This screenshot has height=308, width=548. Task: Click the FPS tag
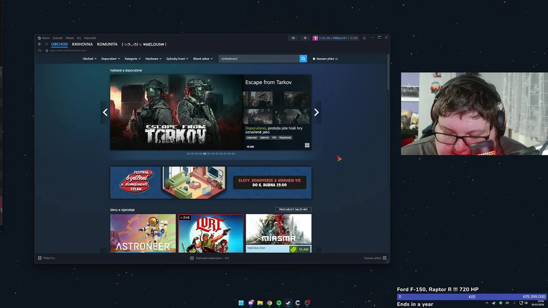[x=274, y=138]
